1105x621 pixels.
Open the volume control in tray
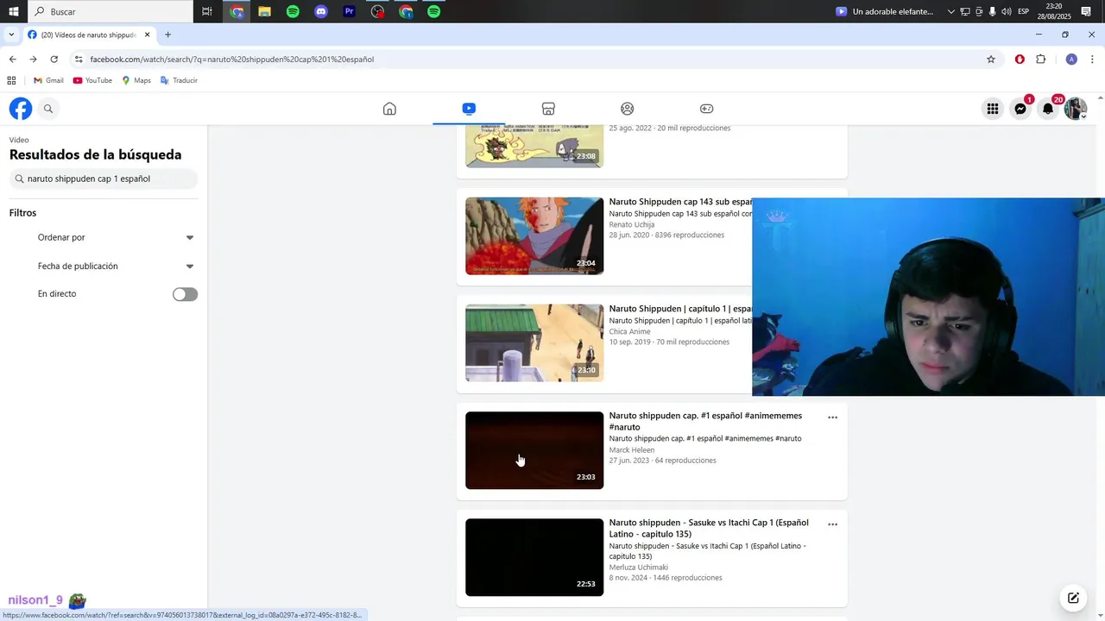tap(1007, 11)
